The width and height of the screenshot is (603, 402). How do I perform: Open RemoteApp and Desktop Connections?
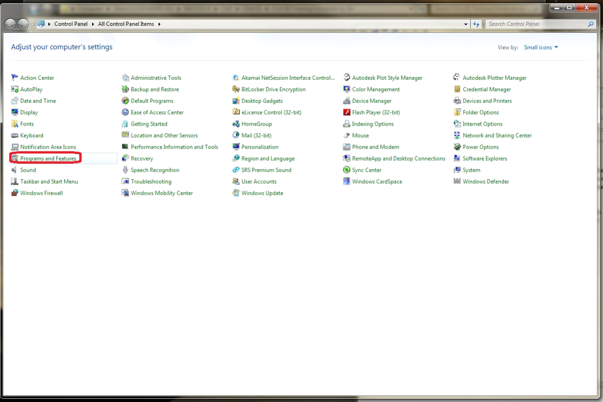[398, 158]
